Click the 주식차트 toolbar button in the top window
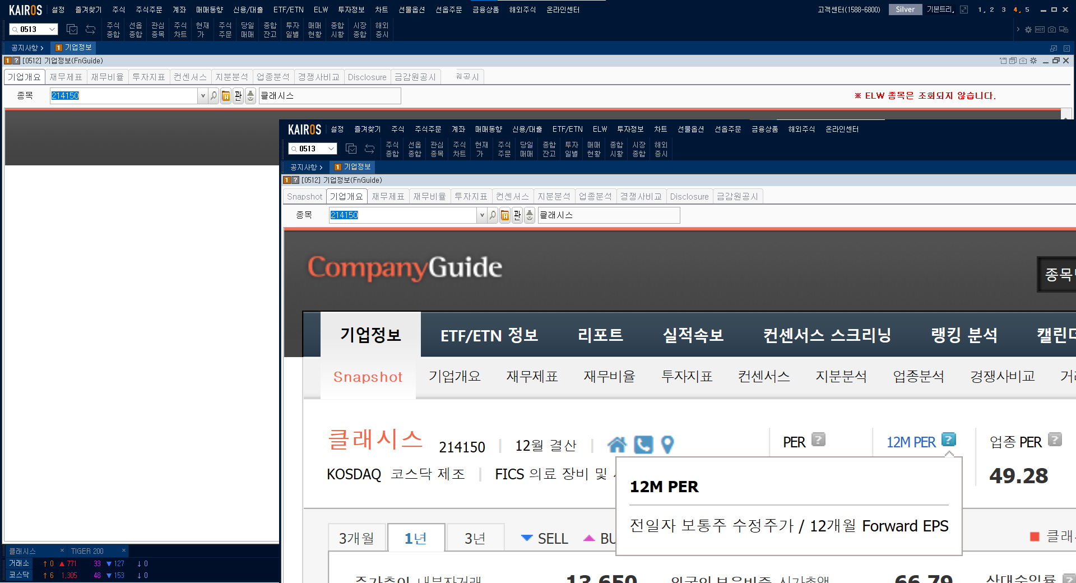The width and height of the screenshot is (1076, 583). click(180, 30)
